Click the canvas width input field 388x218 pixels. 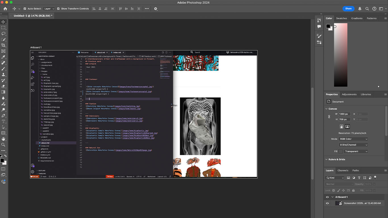coord(344,114)
